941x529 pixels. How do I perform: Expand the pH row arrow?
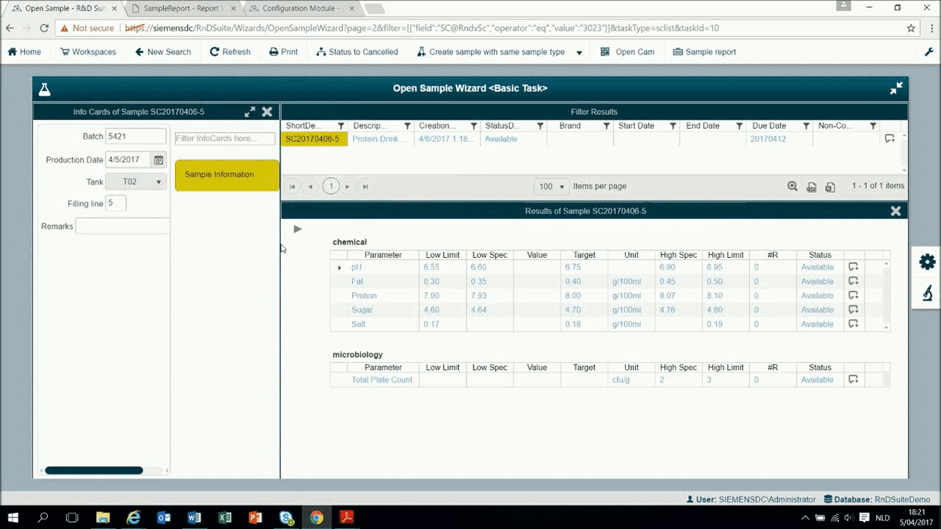coord(340,268)
